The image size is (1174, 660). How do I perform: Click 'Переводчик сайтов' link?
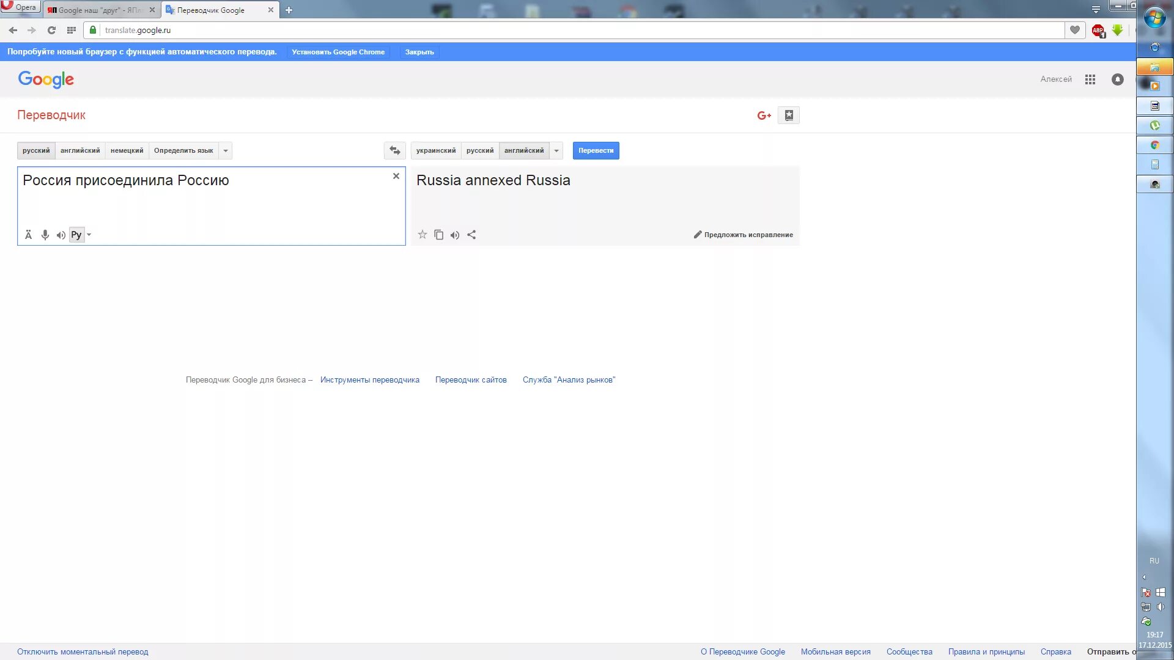(471, 380)
